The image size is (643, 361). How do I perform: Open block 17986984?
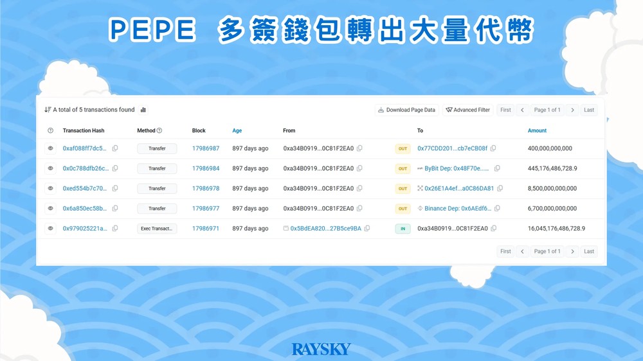tap(206, 168)
